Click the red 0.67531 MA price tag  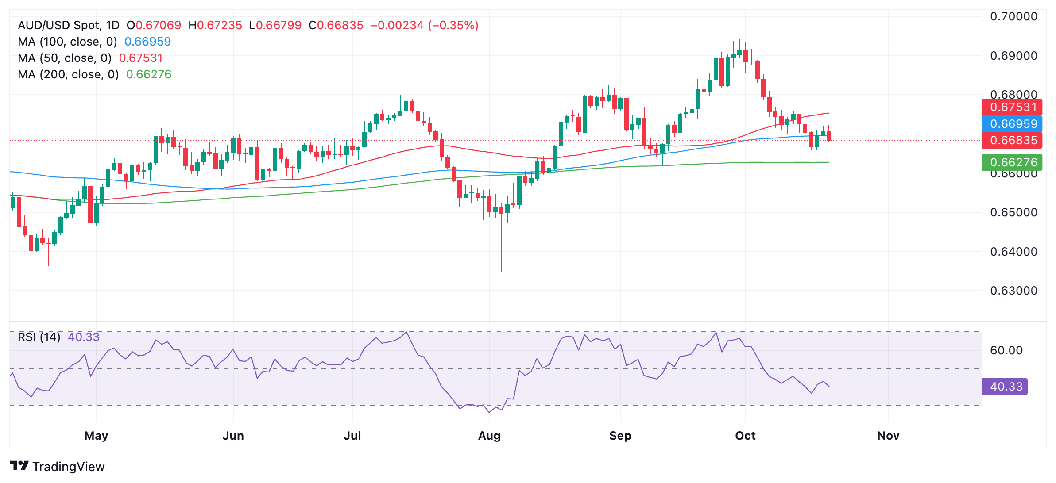(x=1012, y=107)
